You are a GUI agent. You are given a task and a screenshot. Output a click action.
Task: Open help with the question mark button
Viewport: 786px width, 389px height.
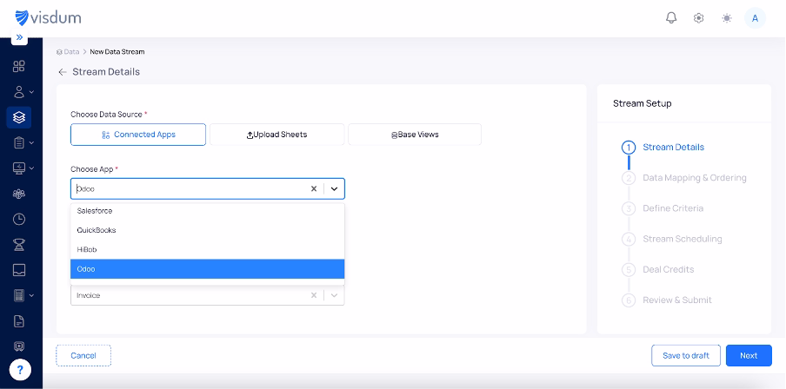pyautogui.click(x=20, y=370)
